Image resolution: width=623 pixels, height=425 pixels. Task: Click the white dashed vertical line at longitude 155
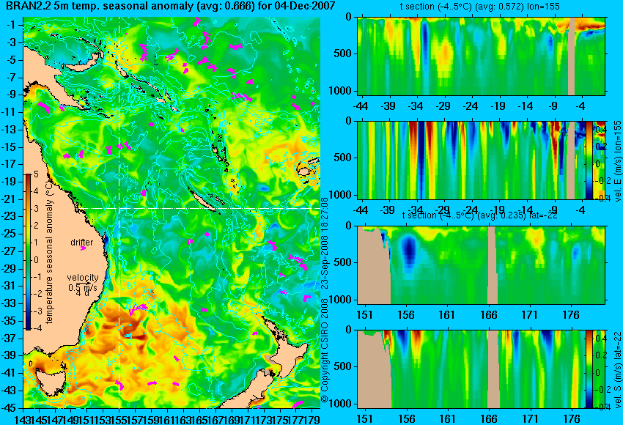(119, 213)
